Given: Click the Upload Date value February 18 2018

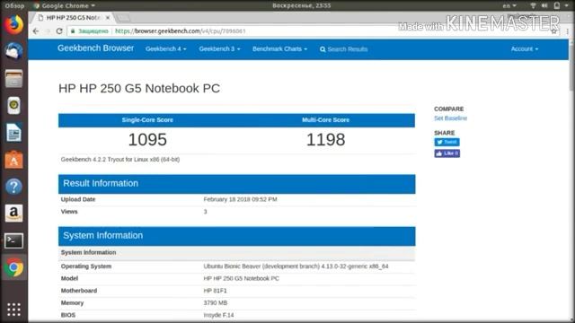Looking at the screenshot, I should point(240,199).
